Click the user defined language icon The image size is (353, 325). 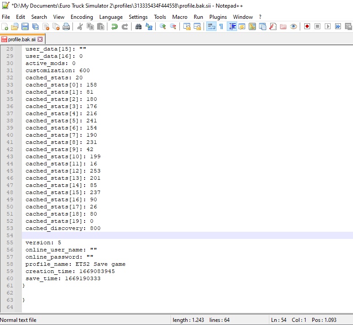tap(242, 26)
